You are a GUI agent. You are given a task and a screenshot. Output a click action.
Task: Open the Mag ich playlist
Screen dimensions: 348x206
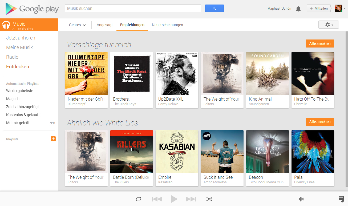[13, 99]
